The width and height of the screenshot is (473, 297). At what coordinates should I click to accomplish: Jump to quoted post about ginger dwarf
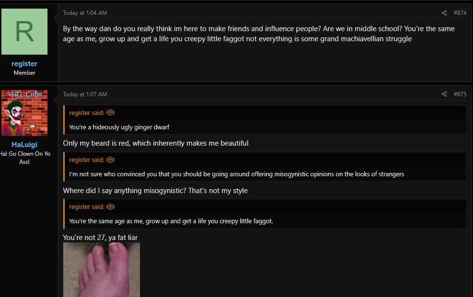pyautogui.click(x=110, y=113)
